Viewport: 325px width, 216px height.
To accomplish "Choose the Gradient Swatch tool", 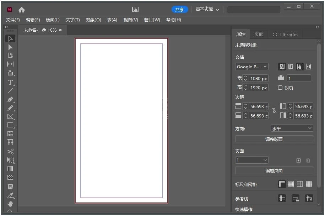I will 10,169.
